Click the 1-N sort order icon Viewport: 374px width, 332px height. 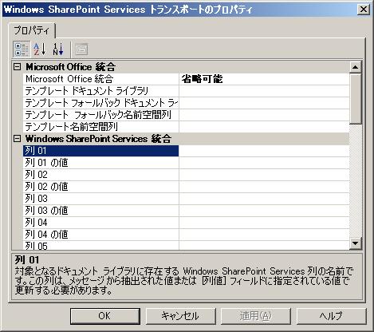(58, 49)
